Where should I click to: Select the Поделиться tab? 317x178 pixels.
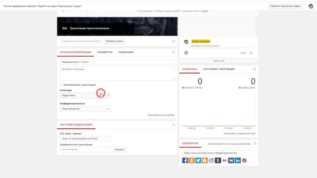tap(190, 143)
